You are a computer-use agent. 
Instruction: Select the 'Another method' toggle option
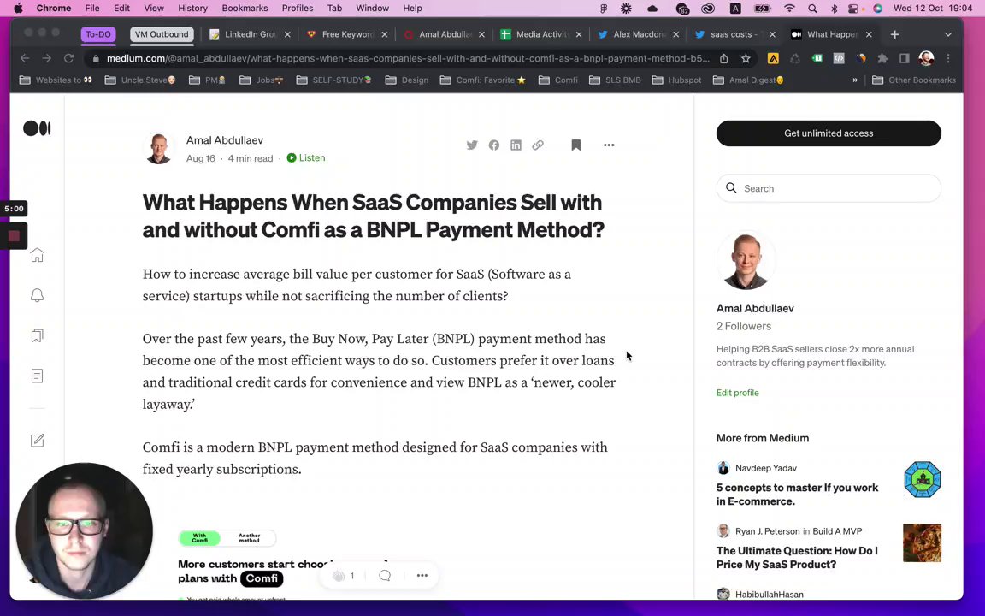point(249,538)
